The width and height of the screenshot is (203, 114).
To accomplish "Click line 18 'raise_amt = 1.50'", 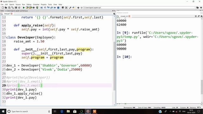I will click(x=29, y=41).
